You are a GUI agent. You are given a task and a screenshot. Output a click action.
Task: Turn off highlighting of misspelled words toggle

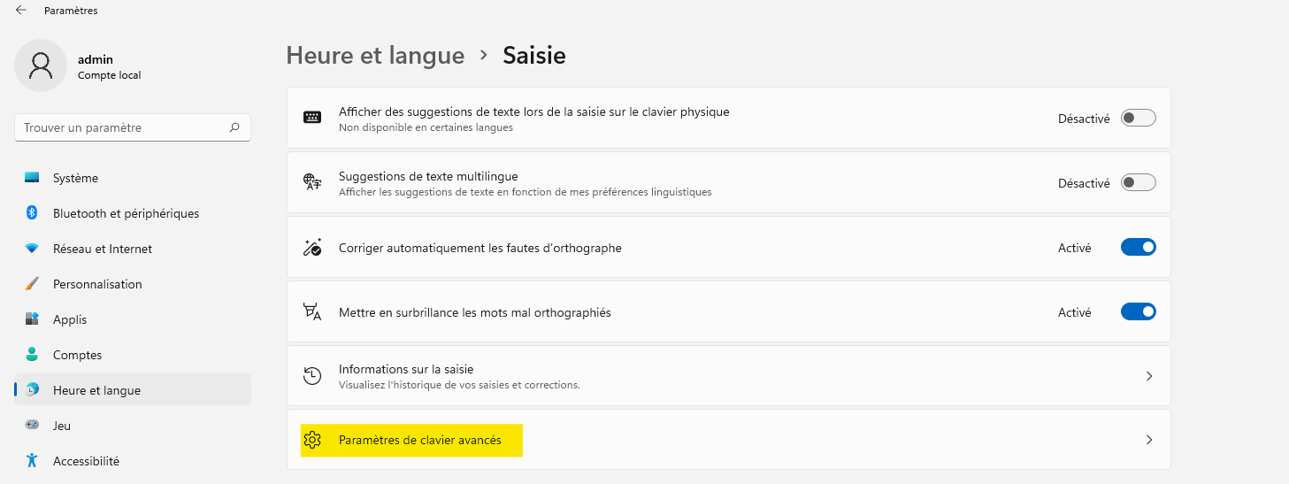point(1138,312)
